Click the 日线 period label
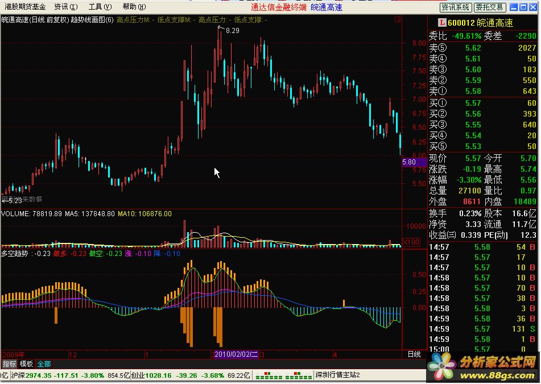 414,354
